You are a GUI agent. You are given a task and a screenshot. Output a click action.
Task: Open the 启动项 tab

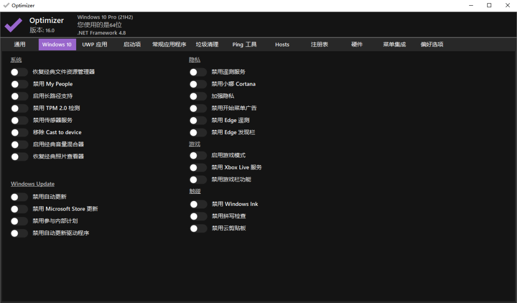coord(132,45)
